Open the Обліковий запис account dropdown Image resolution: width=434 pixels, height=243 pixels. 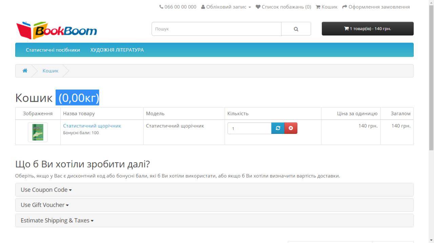coord(226,7)
